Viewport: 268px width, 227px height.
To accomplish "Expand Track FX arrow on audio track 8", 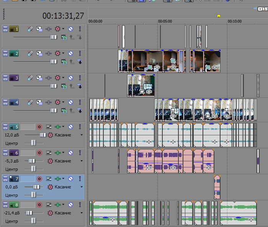I will (64, 204).
